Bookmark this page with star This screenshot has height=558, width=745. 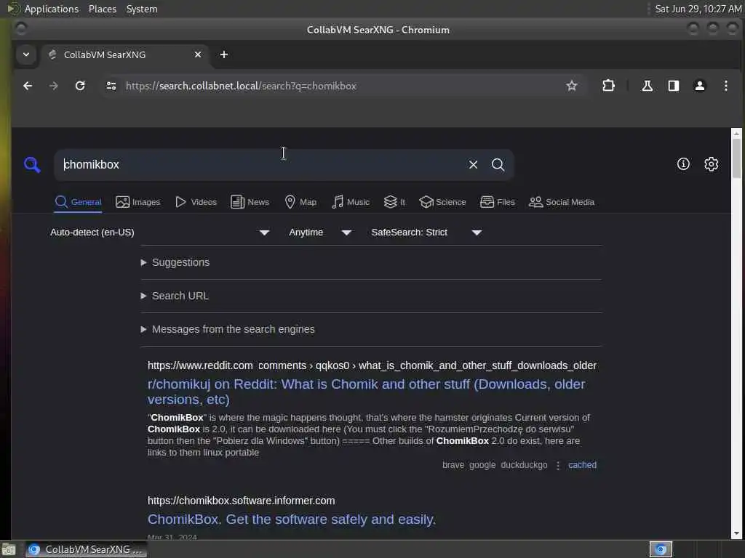pos(572,86)
